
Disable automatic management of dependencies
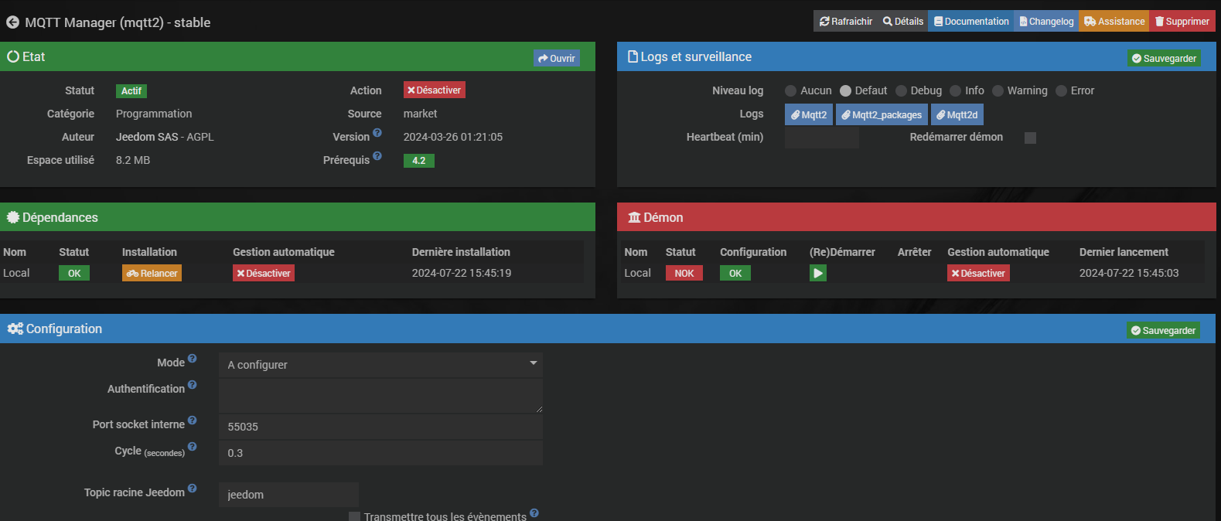[x=264, y=273]
